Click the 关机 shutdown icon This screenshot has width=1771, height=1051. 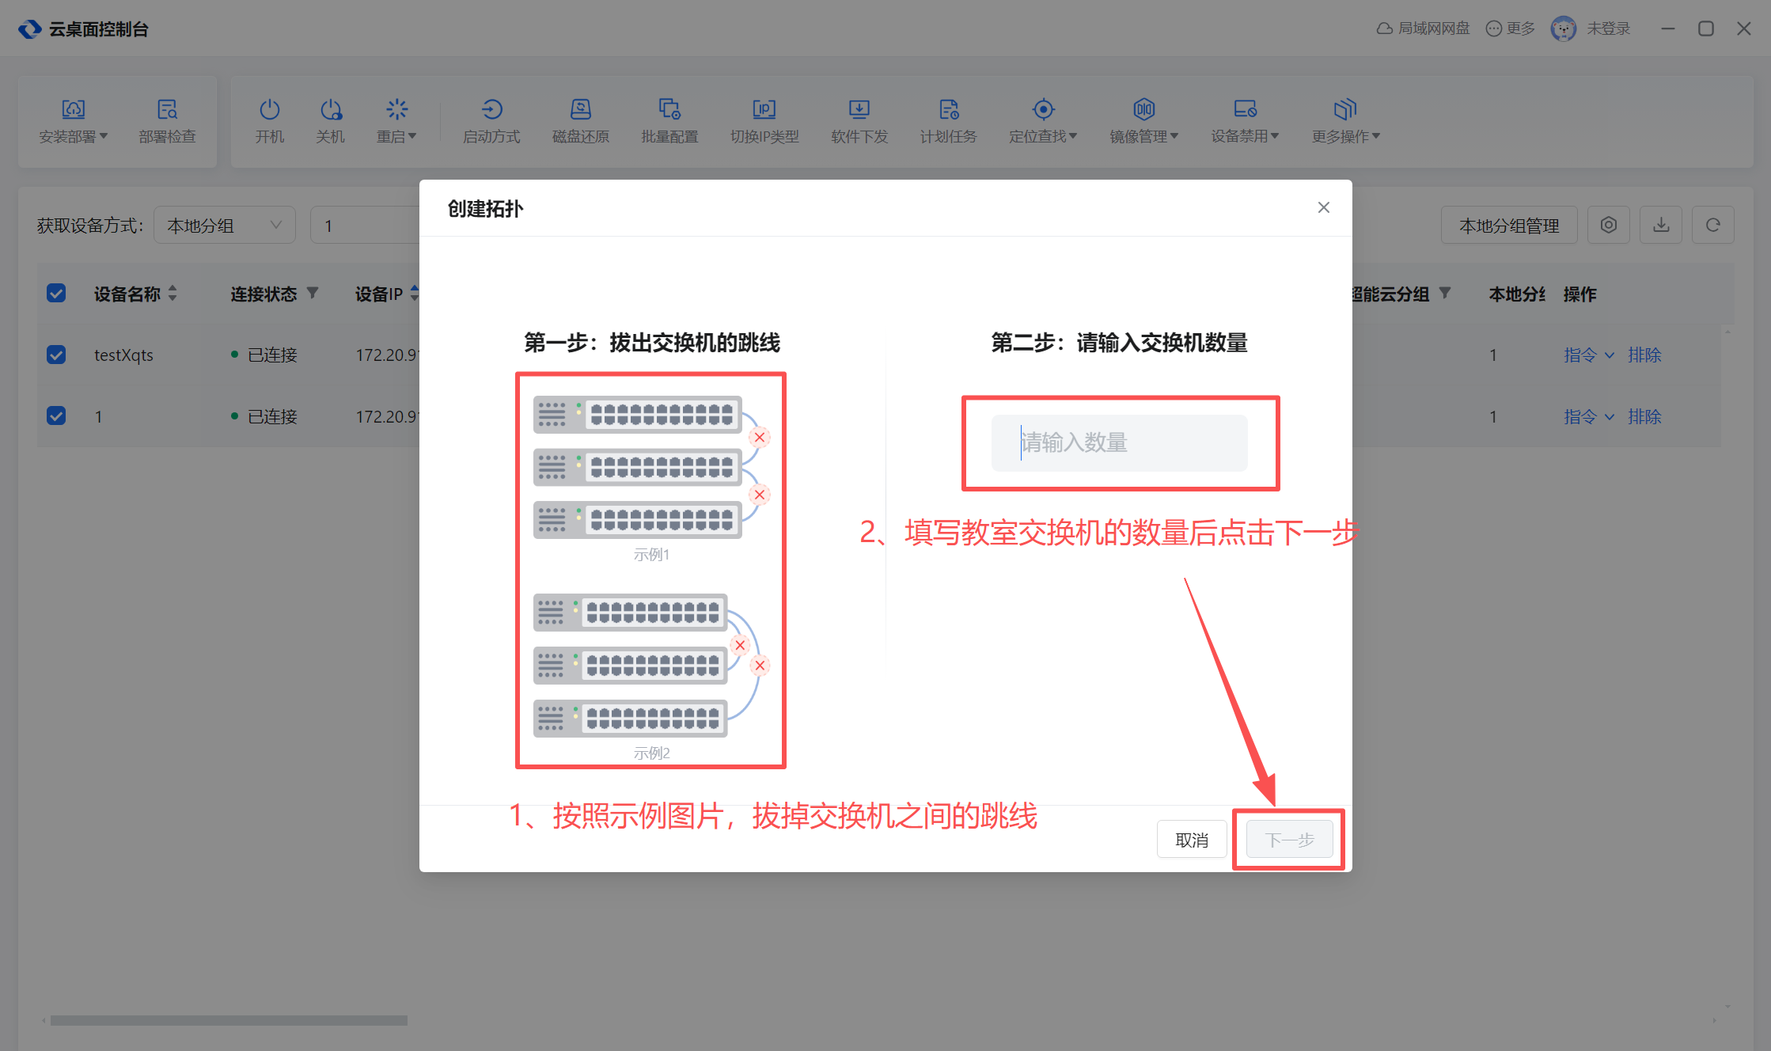330,111
